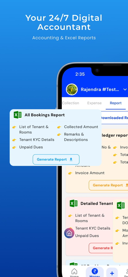Click the All Bookings Report title text
The image size is (128, 277).
(x=45, y=115)
